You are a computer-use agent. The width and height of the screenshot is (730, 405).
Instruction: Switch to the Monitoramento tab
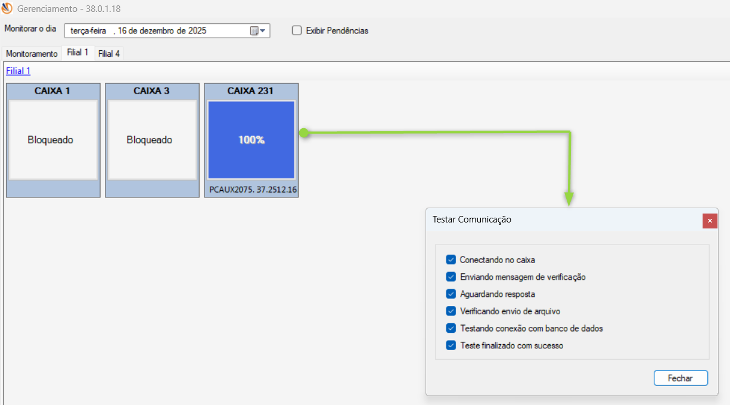[x=32, y=54]
